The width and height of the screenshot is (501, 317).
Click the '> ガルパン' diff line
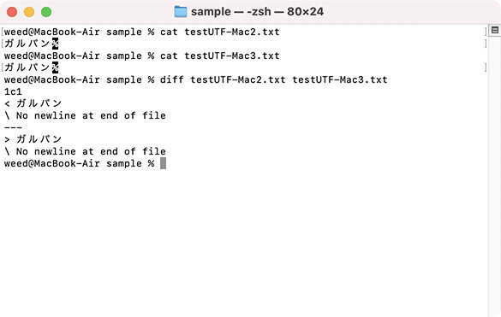click(x=33, y=139)
